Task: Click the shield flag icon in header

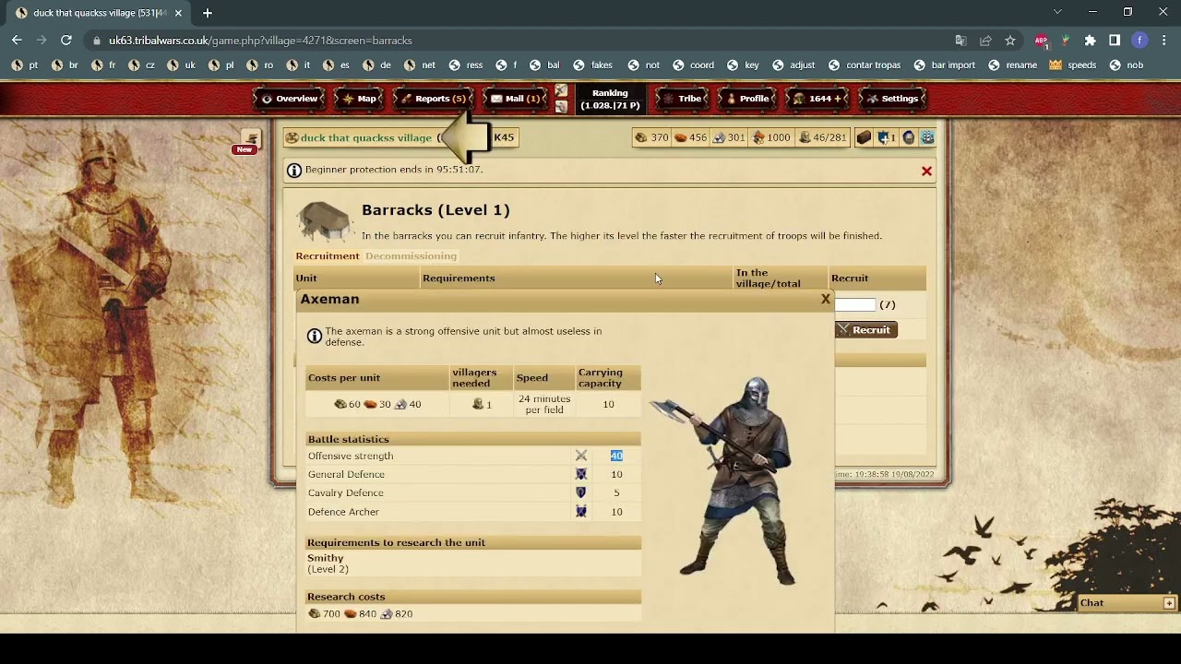Action: tap(884, 137)
